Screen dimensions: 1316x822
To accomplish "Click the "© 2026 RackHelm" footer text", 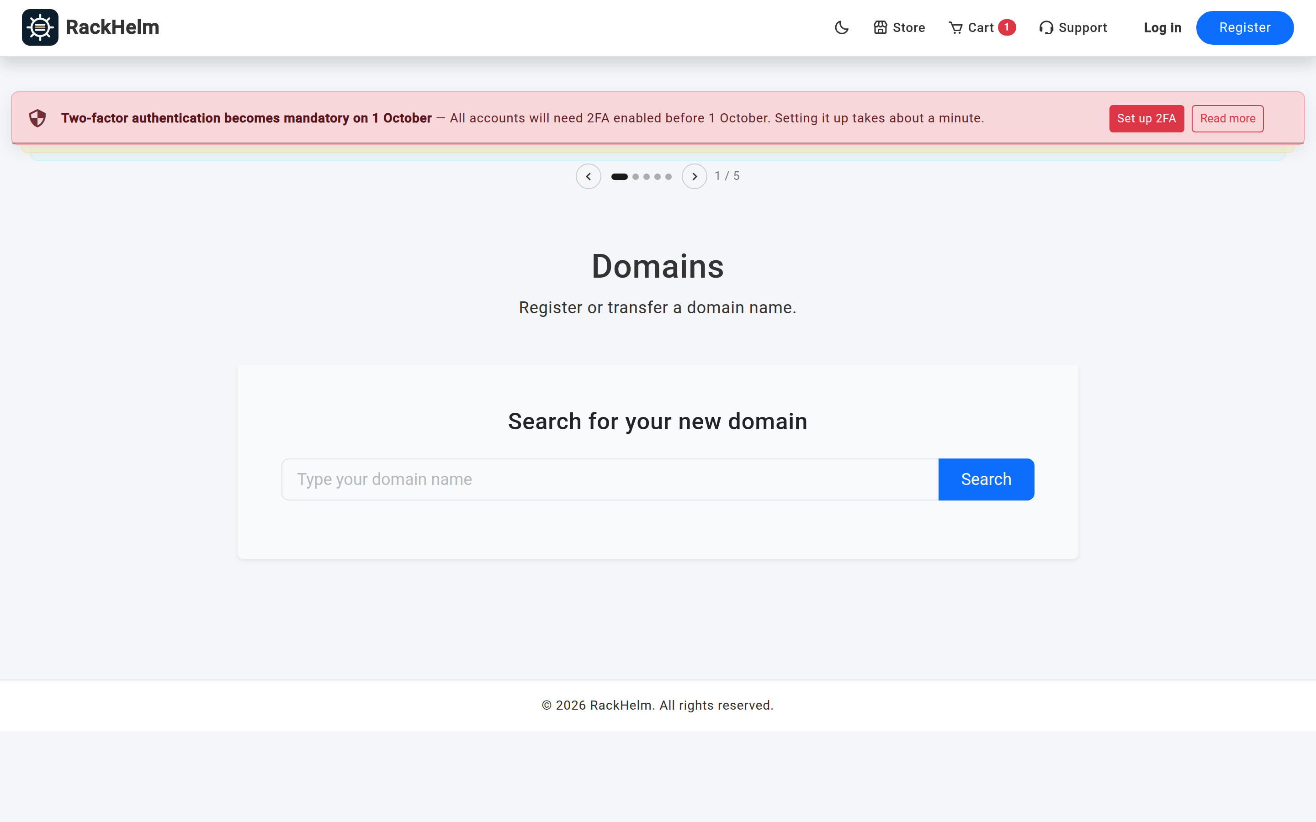I will coord(658,705).
